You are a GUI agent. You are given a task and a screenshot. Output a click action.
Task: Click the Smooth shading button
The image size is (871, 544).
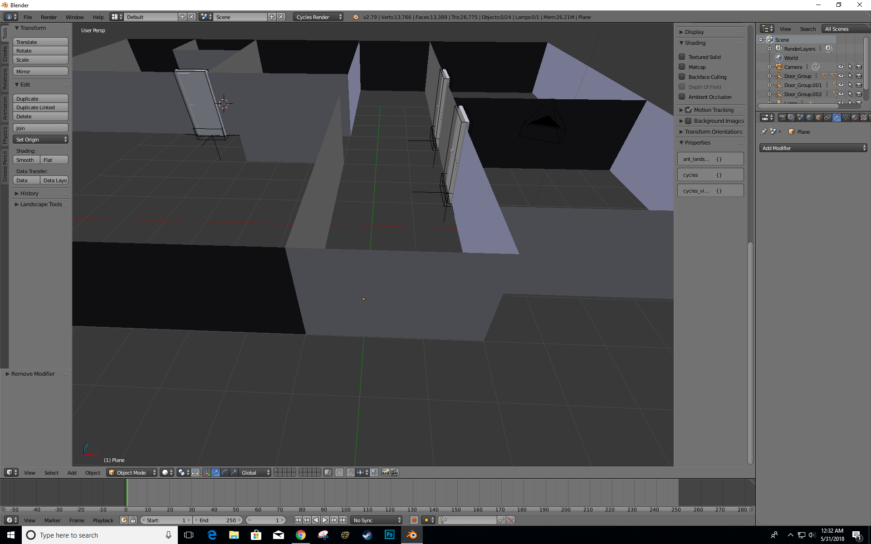coord(26,160)
